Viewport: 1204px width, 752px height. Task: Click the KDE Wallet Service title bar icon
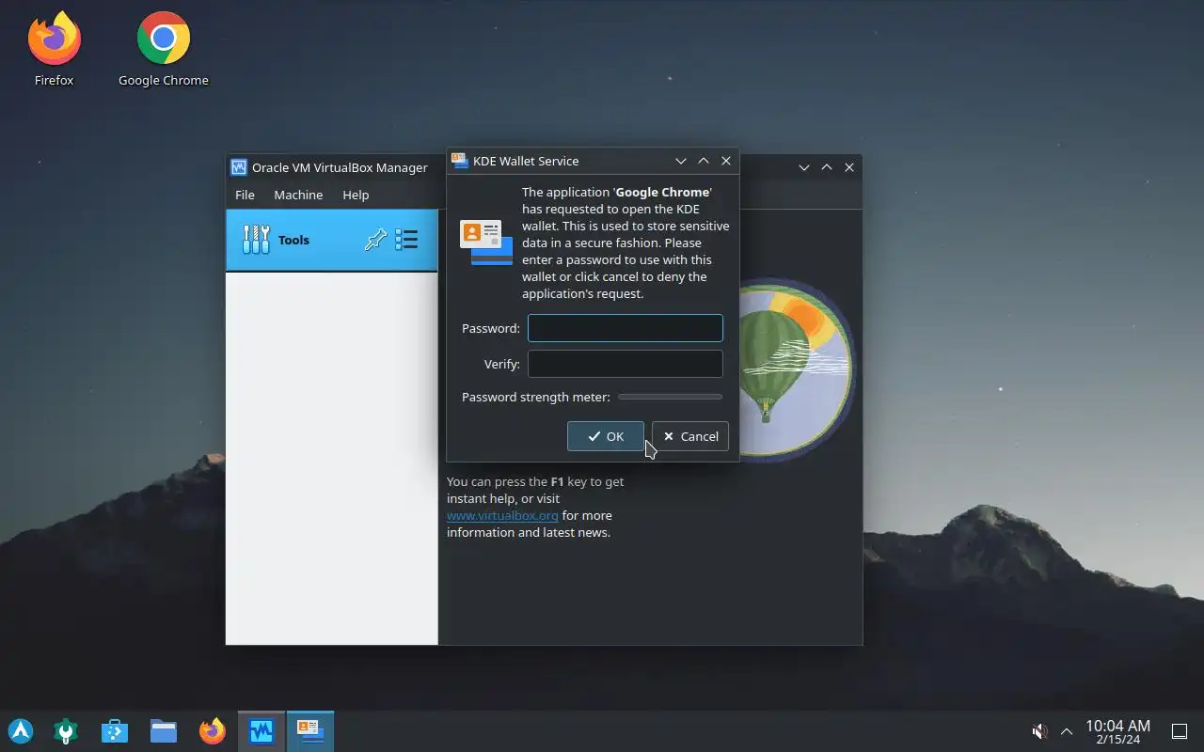pyautogui.click(x=460, y=161)
